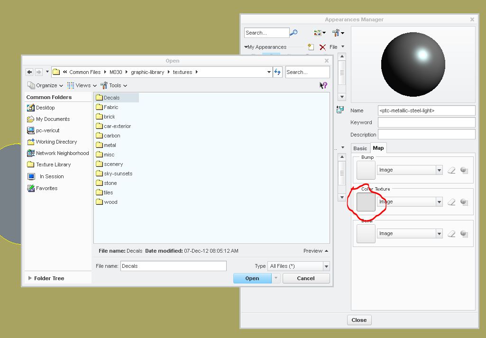Open Favorites shortcut
486x338 pixels.
(42, 188)
